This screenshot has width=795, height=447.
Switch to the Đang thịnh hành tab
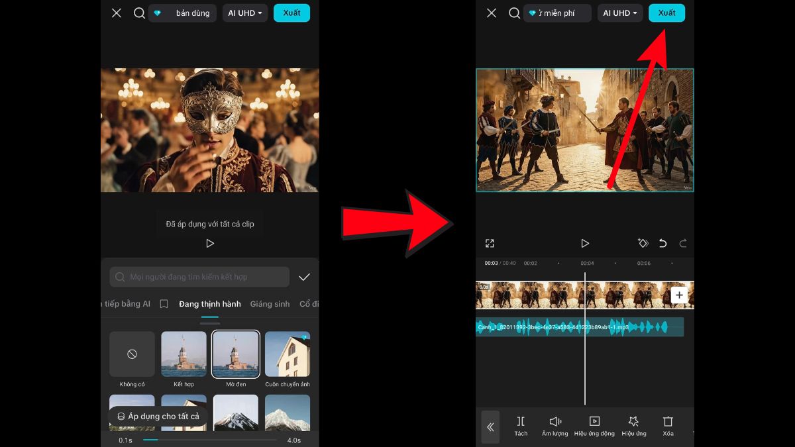click(209, 304)
